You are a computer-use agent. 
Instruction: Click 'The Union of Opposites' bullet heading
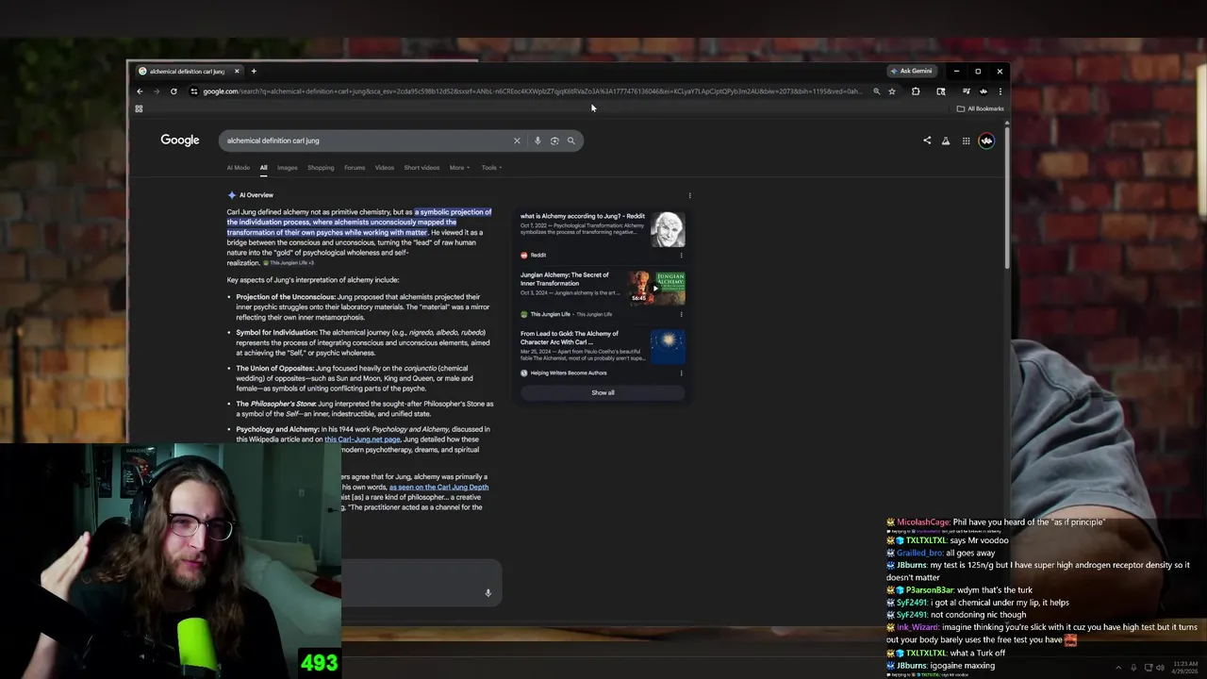click(x=275, y=369)
